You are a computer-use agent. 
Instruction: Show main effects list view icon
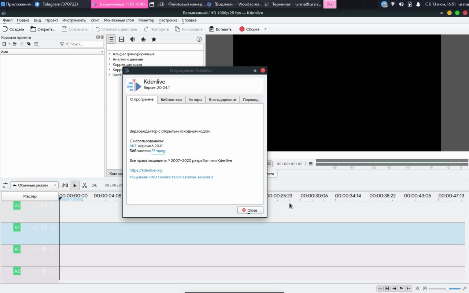[x=111, y=39]
